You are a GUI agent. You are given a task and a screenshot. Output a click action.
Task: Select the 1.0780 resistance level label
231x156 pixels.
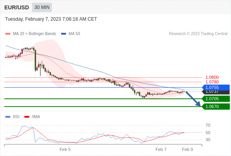coord(212,82)
